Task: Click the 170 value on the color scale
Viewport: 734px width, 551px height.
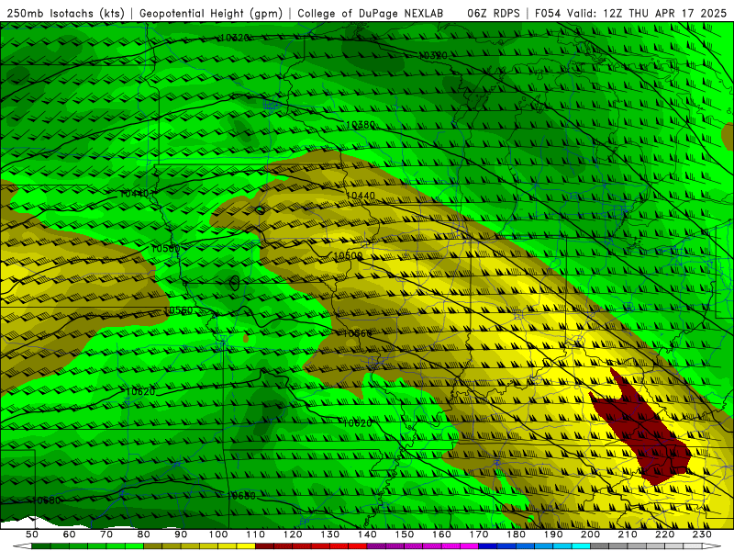Action: point(479,534)
